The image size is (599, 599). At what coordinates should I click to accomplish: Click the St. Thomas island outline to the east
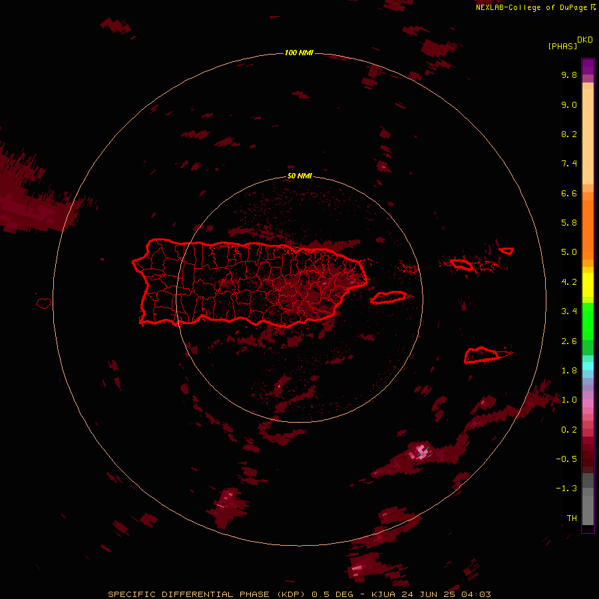tap(461, 264)
